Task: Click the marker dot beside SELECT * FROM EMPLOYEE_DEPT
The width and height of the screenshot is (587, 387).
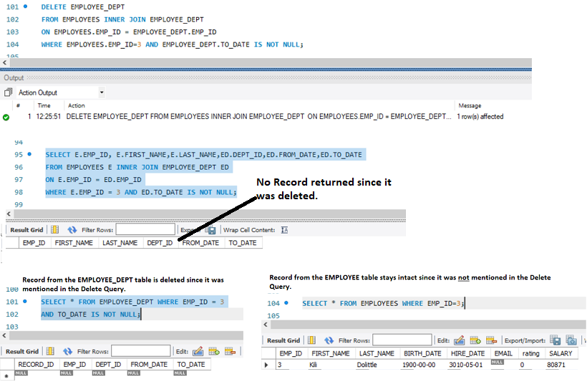Action: point(25,301)
